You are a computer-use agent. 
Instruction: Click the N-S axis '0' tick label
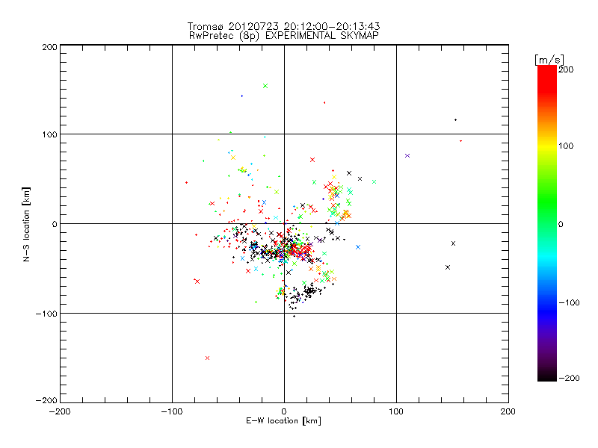pyautogui.click(x=55, y=224)
